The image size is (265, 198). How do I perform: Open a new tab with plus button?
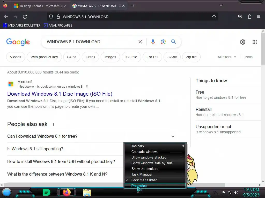133,6
